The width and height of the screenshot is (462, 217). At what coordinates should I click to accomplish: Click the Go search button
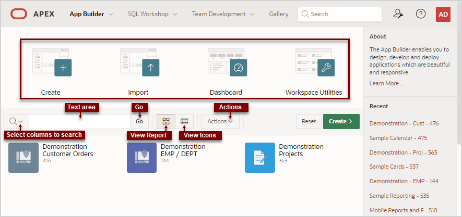(x=139, y=121)
